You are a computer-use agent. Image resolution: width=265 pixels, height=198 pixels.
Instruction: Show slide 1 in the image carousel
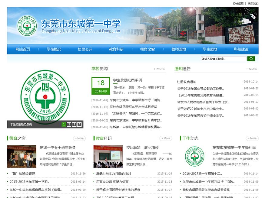[64, 125]
